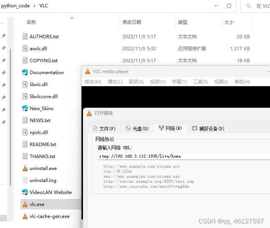Click the VLC media player title cone icon
Screen dimensions: 270x228
(88, 71)
